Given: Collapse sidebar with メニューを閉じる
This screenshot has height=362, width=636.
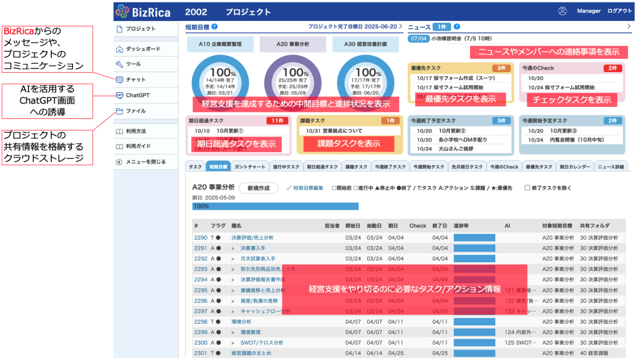Looking at the screenshot, I should tap(119, 162).
